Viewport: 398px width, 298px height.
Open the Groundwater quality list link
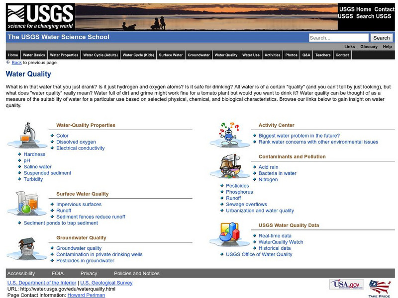[79, 248]
